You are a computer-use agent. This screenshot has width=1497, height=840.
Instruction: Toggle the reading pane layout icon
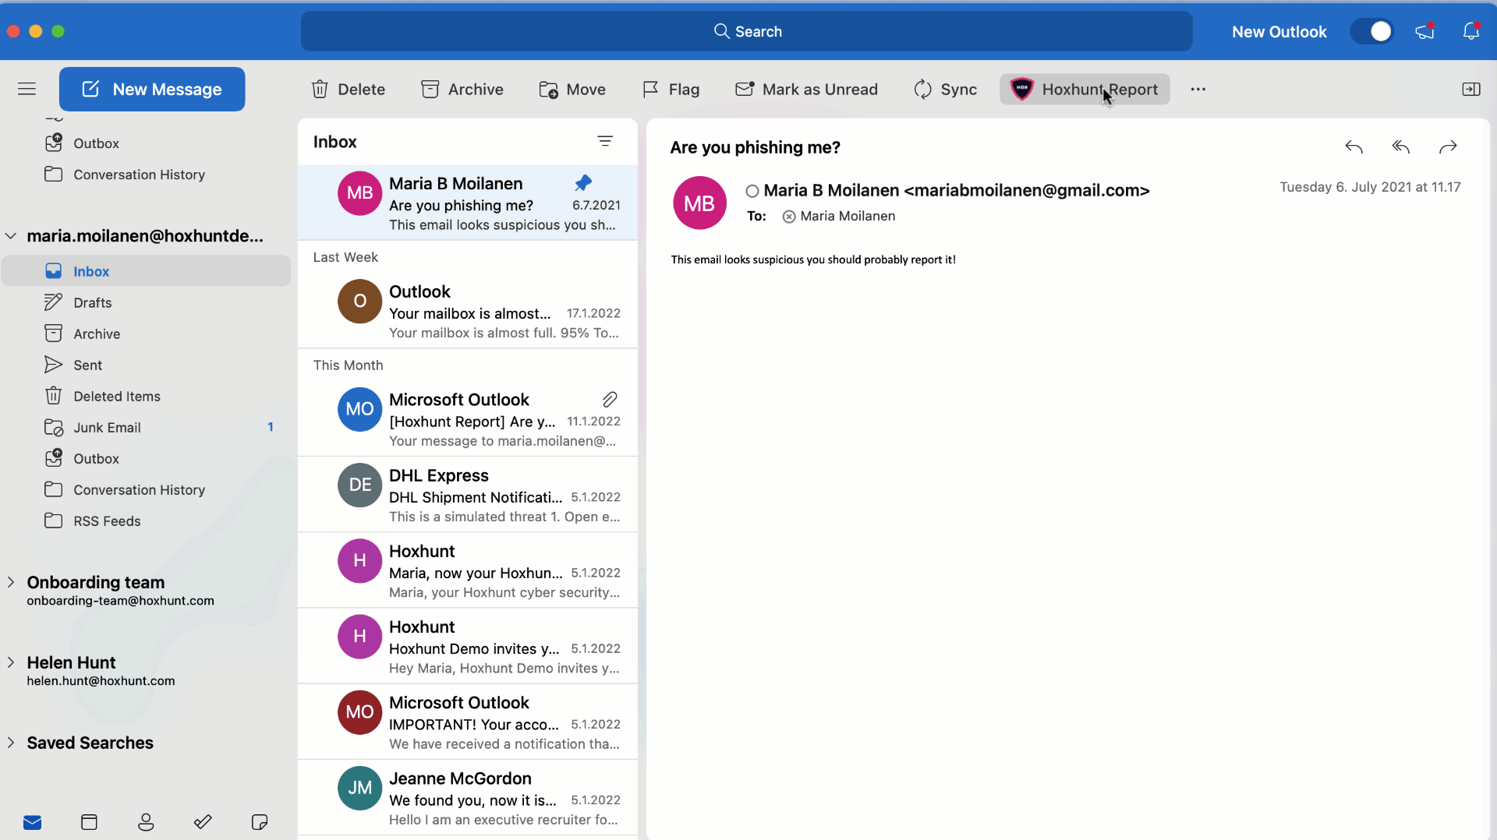tap(1471, 89)
